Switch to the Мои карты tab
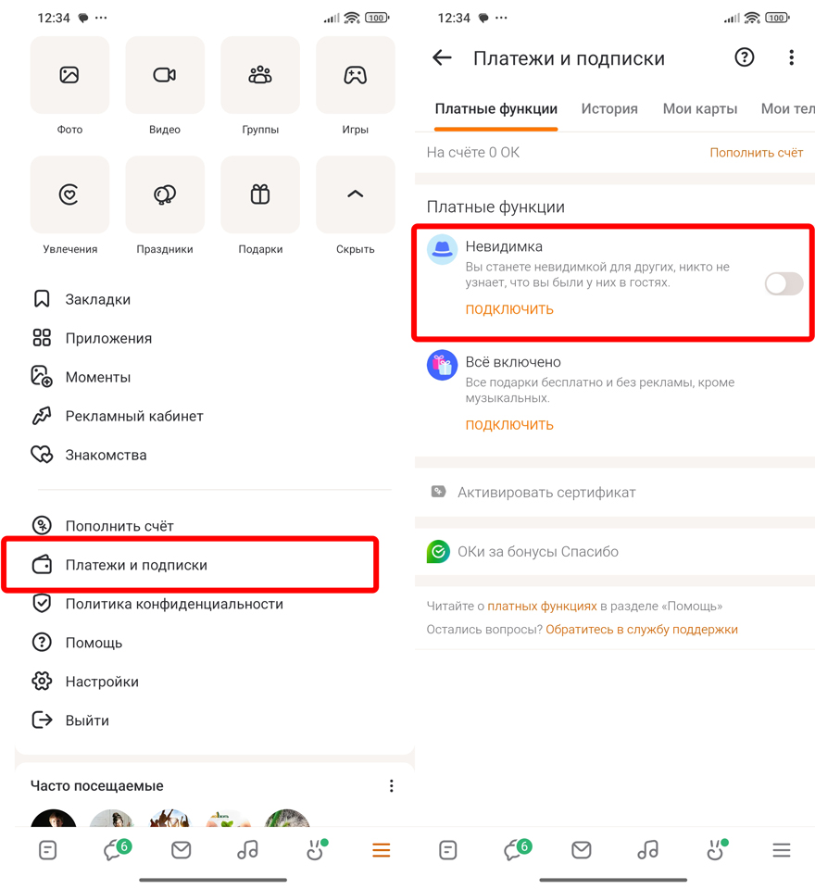 click(x=700, y=109)
